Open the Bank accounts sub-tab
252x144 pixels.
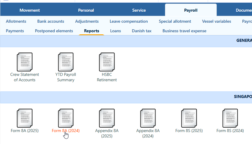tap(51, 21)
